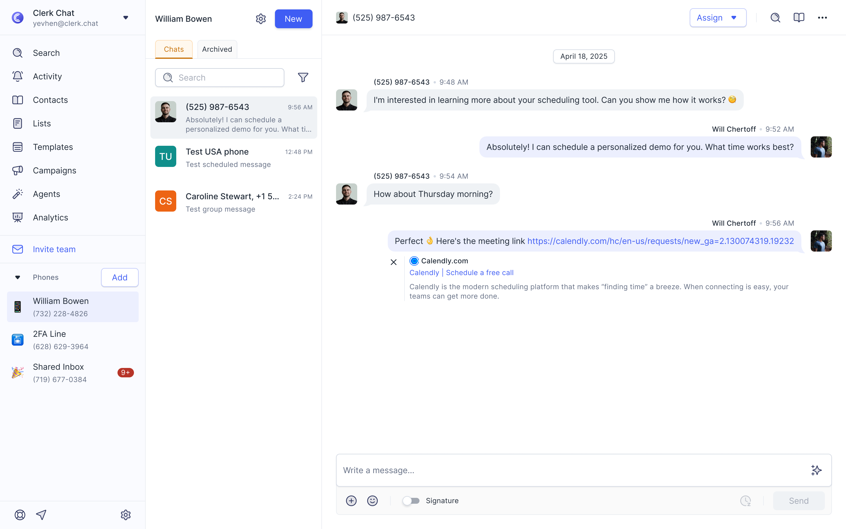846x529 pixels.
Task: Go to Contacts section
Action: click(73, 100)
